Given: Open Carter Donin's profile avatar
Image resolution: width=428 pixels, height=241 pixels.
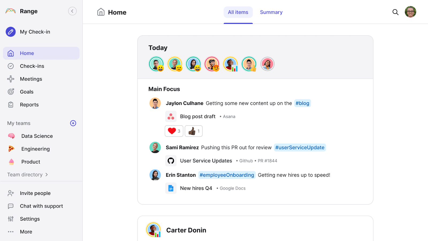Looking at the screenshot, I should click(x=153, y=230).
